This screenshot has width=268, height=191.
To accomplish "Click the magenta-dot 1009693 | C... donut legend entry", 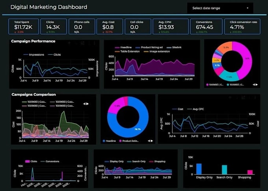I will (215, 85).
